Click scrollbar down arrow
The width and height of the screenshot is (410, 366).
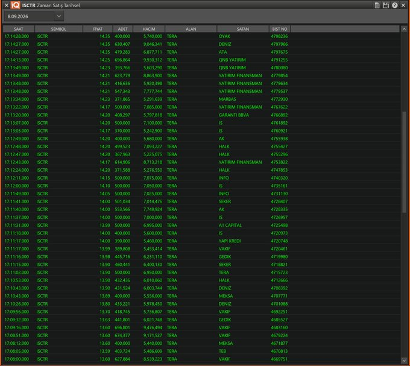(404, 360)
